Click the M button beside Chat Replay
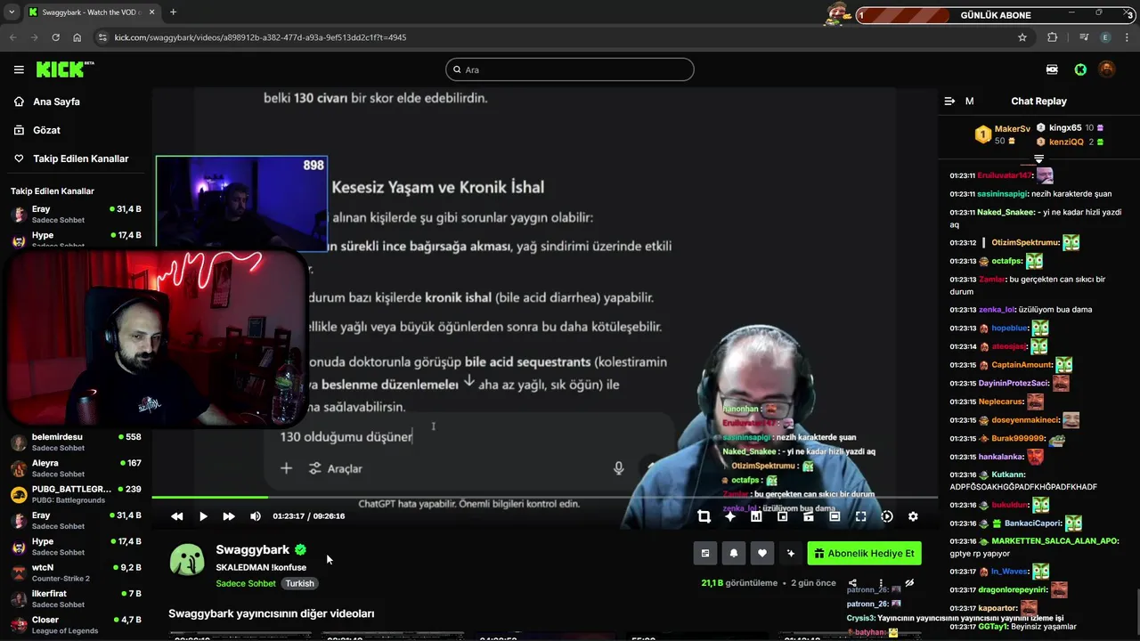This screenshot has width=1140, height=641. 969,101
